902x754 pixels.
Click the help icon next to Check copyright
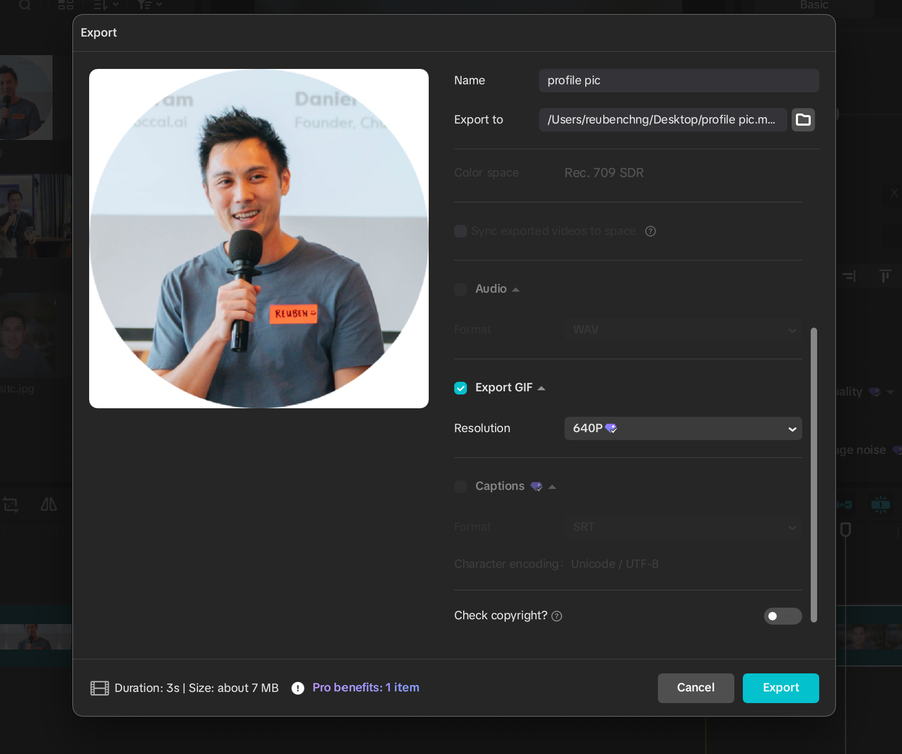click(x=557, y=616)
